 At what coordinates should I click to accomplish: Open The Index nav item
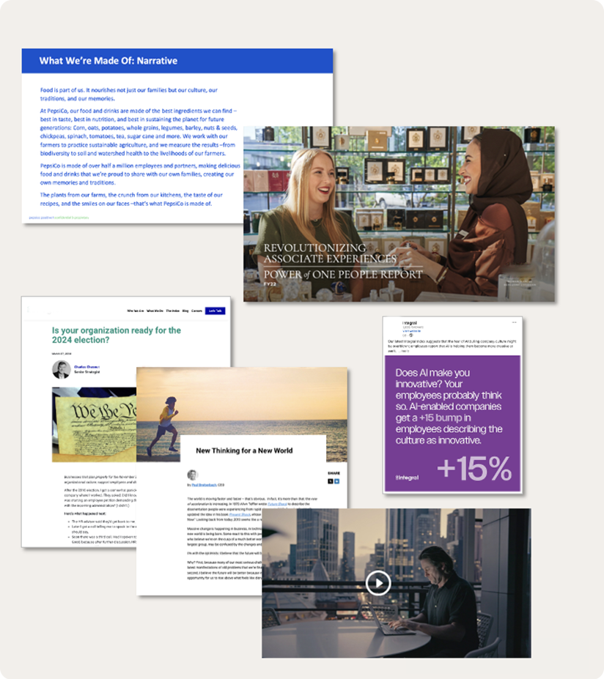click(172, 311)
